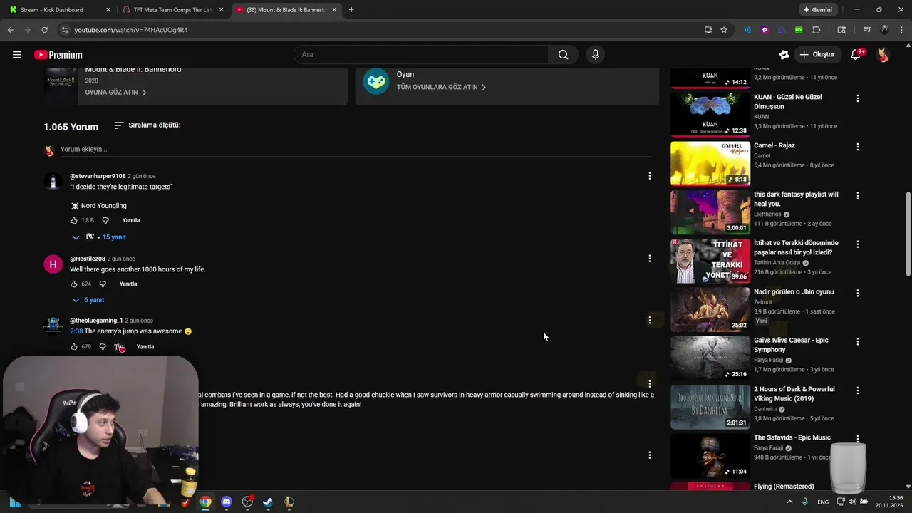Image resolution: width=912 pixels, height=513 pixels.
Task: Click the Yorum ekleyin comment field
Action: pos(356,150)
